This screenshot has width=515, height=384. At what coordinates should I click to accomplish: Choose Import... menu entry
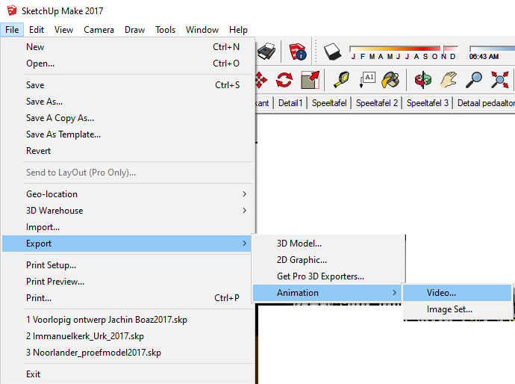(128, 227)
